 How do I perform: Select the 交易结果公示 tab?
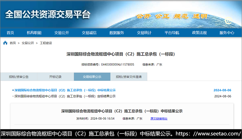point(92,77)
